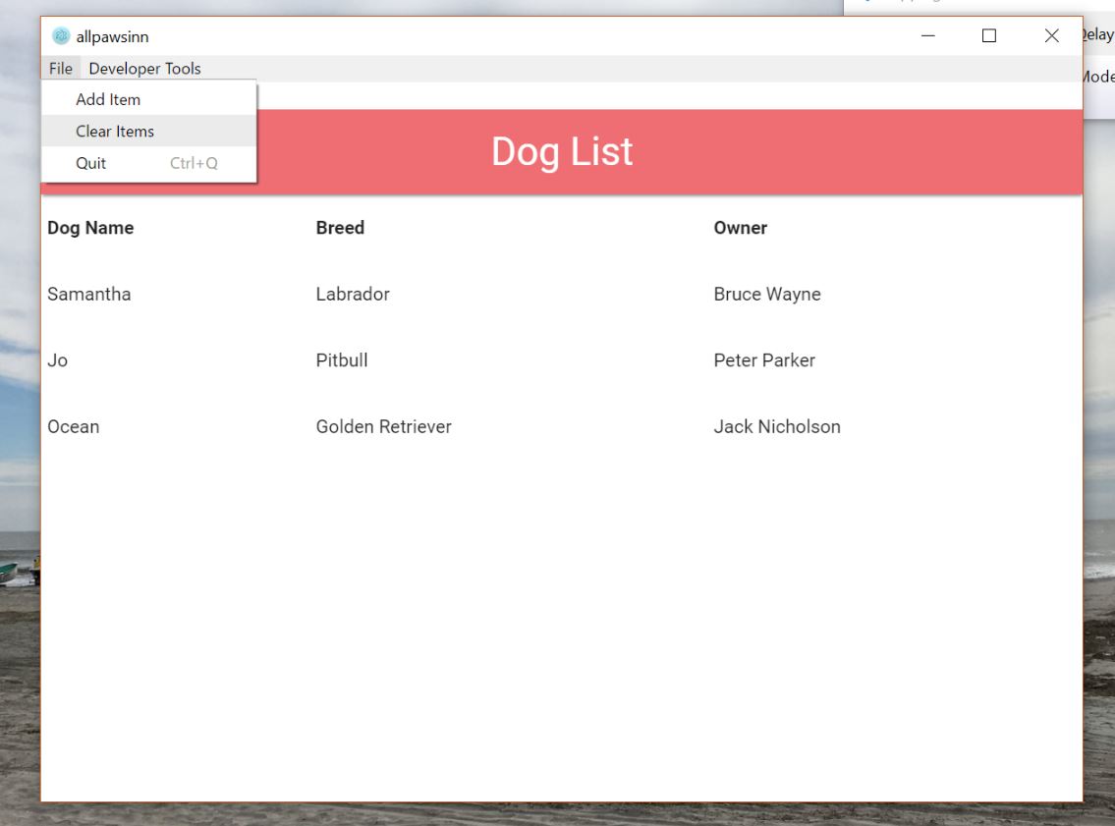Click owner Peter Parker
This screenshot has width=1115, height=826.
763,360
